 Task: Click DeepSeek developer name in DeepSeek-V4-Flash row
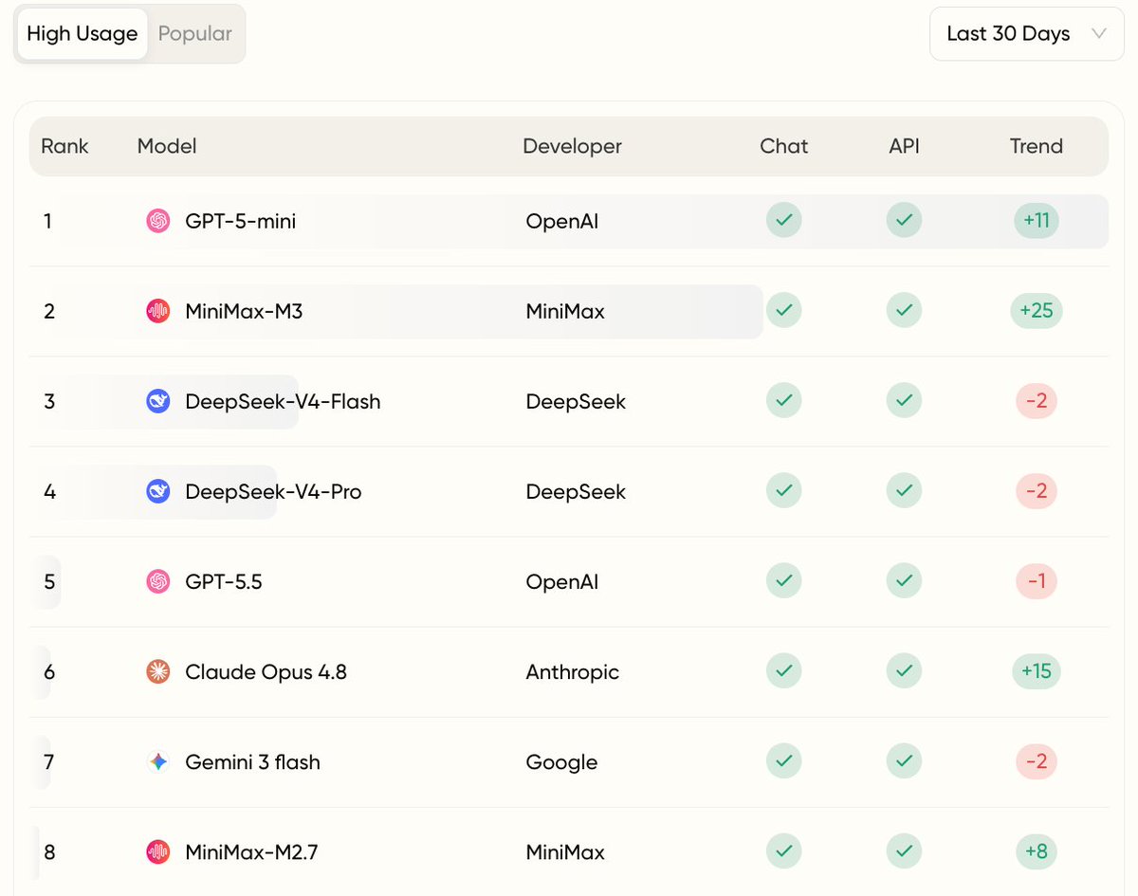pyautogui.click(x=576, y=401)
